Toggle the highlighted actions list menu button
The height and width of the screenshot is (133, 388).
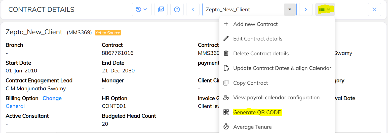click(x=325, y=10)
